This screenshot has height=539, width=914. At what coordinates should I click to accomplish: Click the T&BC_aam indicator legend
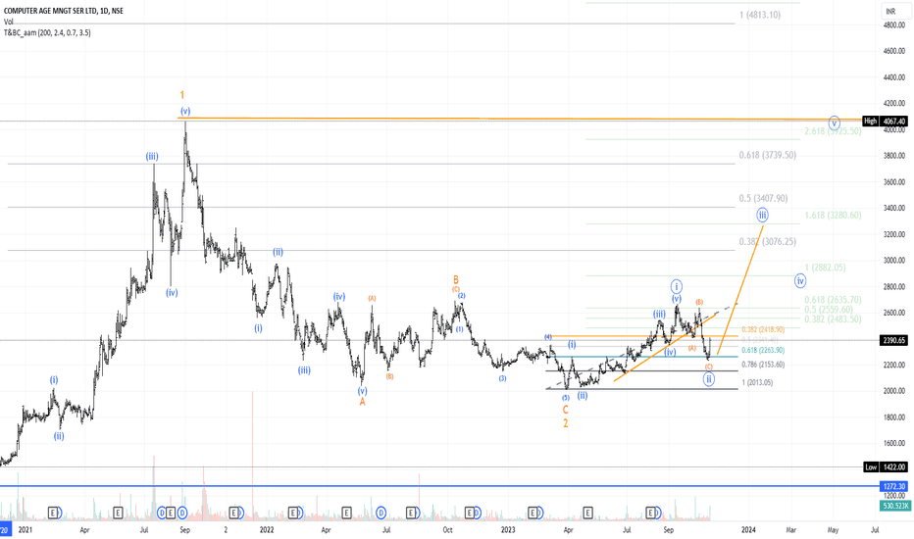click(x=47, y=32)
